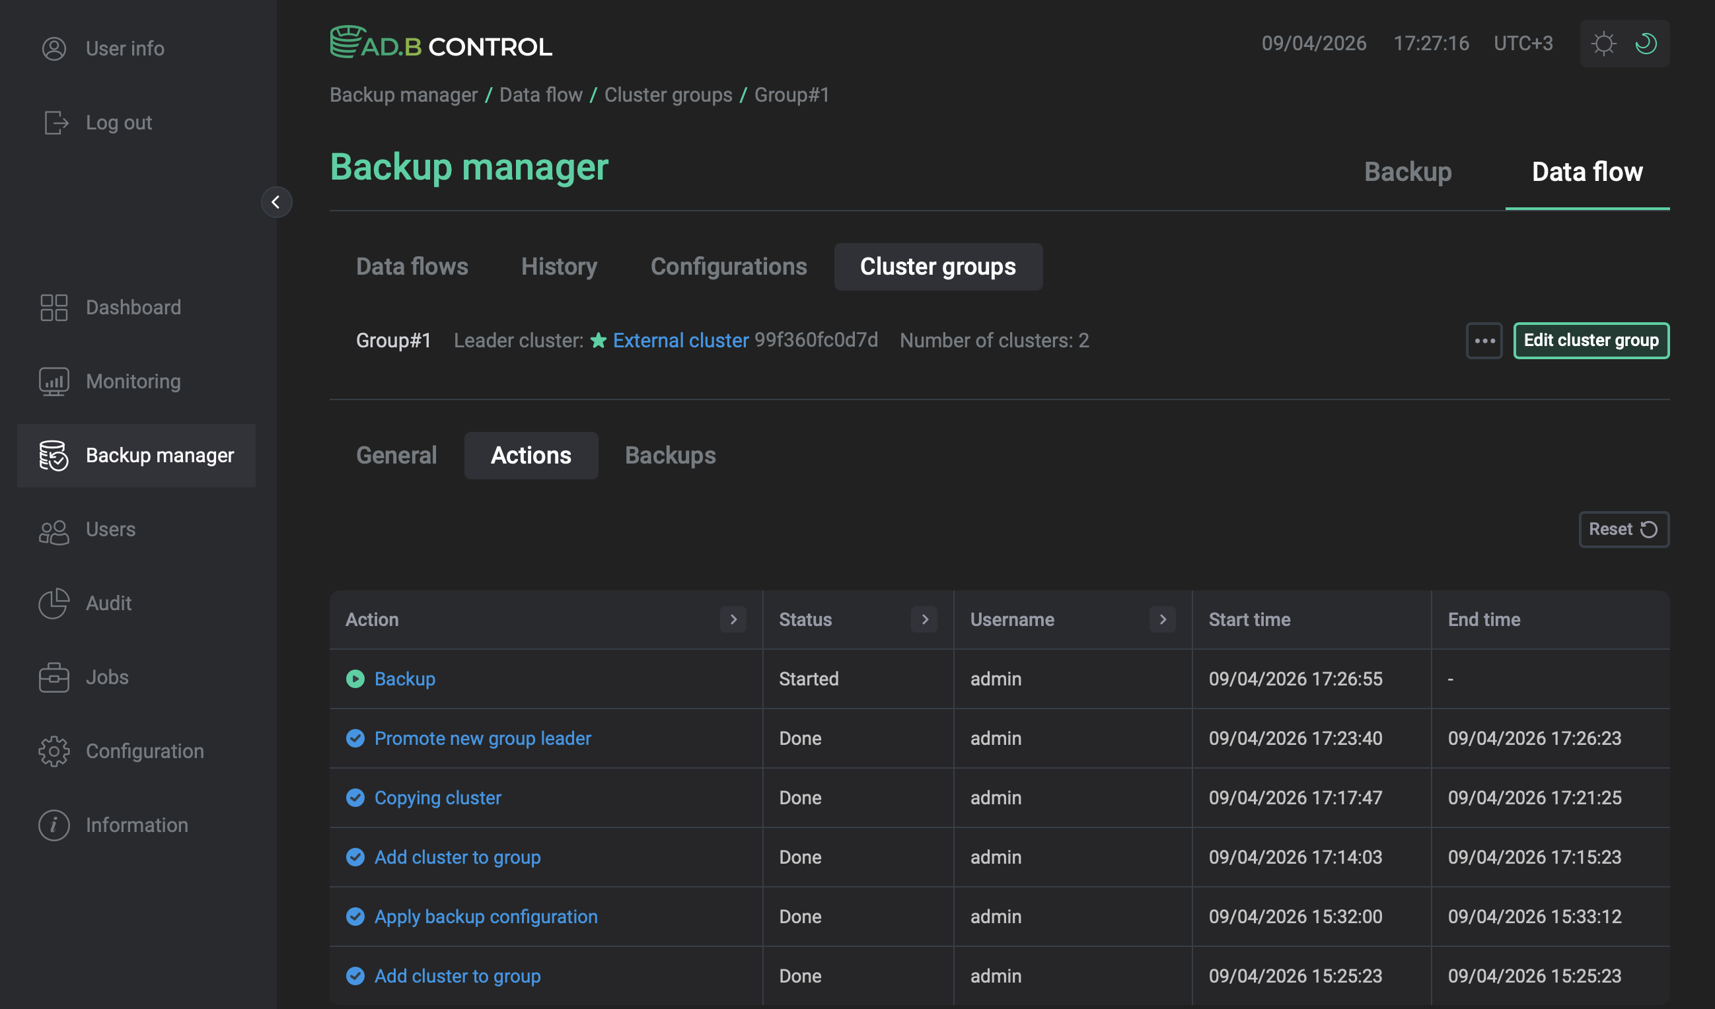Collapse the sidebar with the arrow button
1715x1009 pixels.
click(276, 202)
